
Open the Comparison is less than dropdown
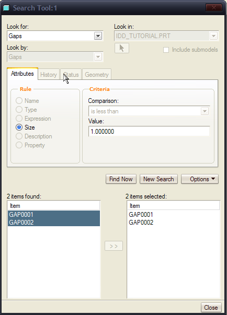point(205,111)
